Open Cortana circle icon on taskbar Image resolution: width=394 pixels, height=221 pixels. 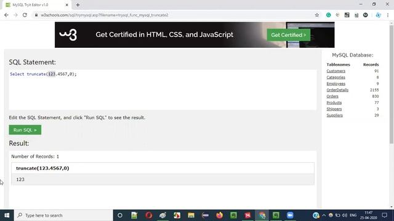point(120,215)
